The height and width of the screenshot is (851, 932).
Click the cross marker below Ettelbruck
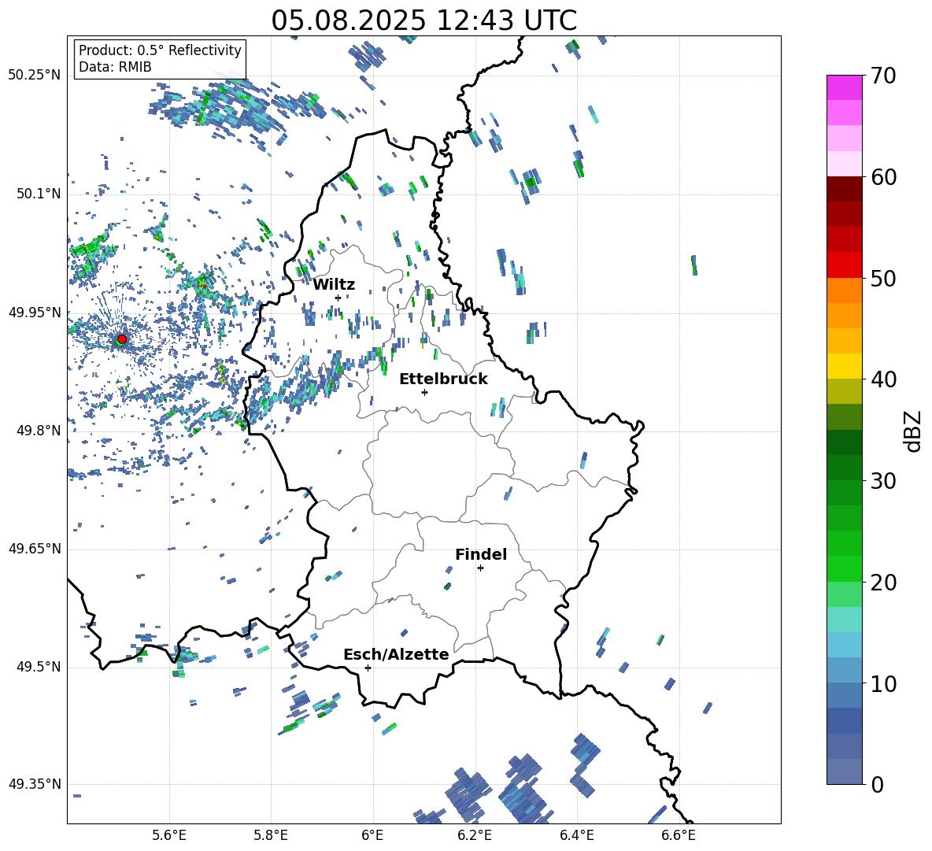click(424, 392)
